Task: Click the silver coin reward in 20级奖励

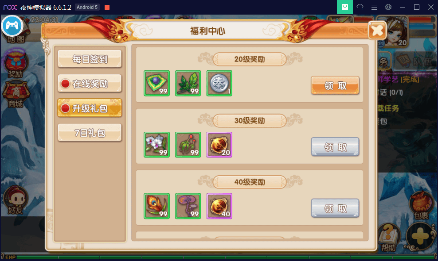Action: [219, 83]
